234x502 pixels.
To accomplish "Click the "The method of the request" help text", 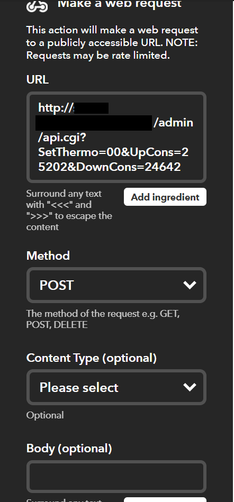I will [x=103, y=319].
